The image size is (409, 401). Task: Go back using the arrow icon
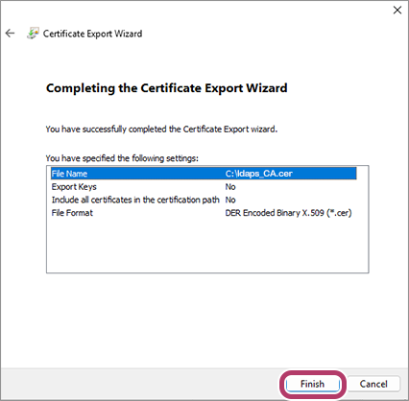[x=11, y=34]
